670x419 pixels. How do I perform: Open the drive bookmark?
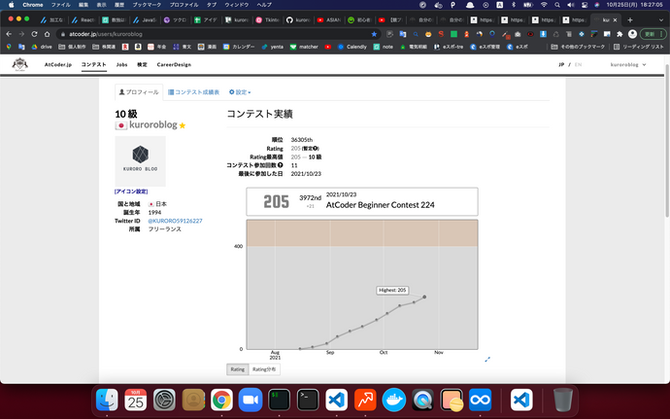point(42,47)
